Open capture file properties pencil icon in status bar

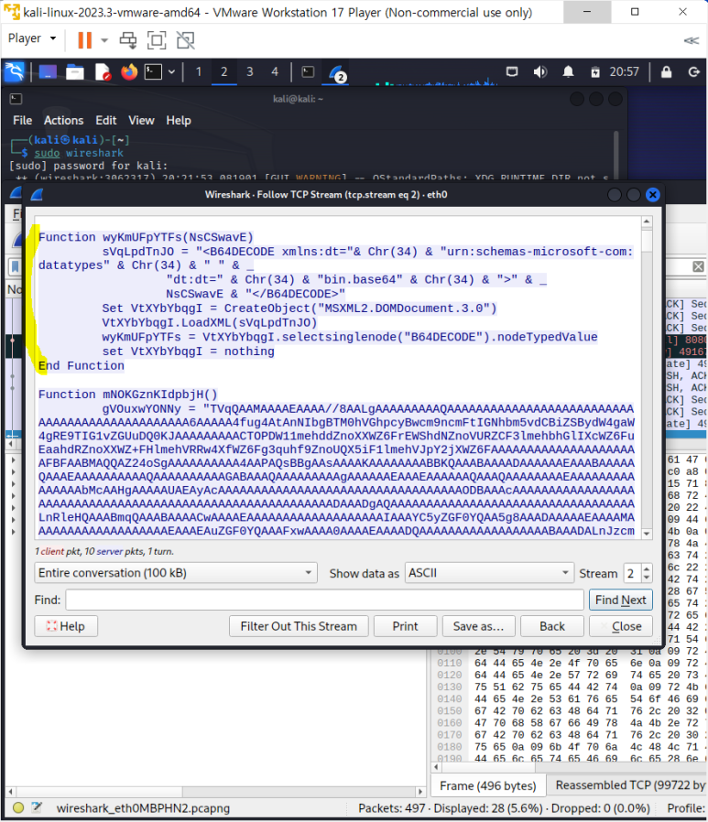[37, 808]
